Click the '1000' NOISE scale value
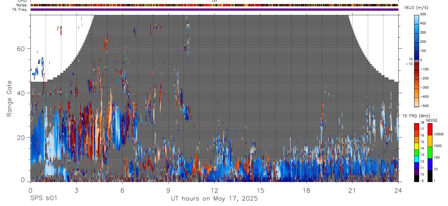Screen dimensions: 448x206 439,146
